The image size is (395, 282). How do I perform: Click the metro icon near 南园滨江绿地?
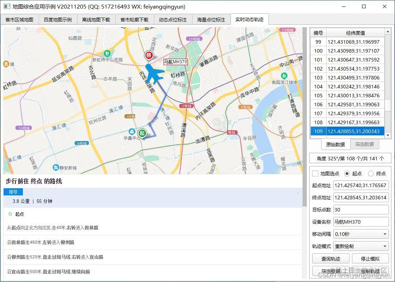[284, 76]
